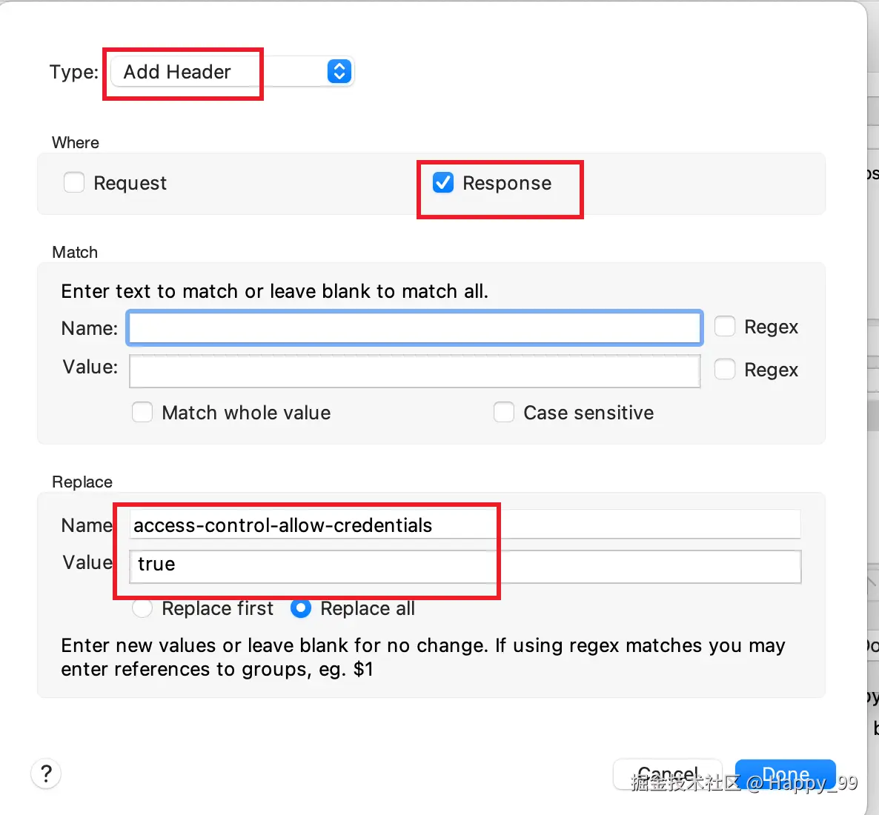Click the Replace Name field
Viewport: 879px width, 815px height.
[465, 525]
